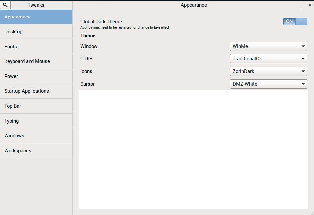Go to Keyboard and Mouse settings

point(36,61)
